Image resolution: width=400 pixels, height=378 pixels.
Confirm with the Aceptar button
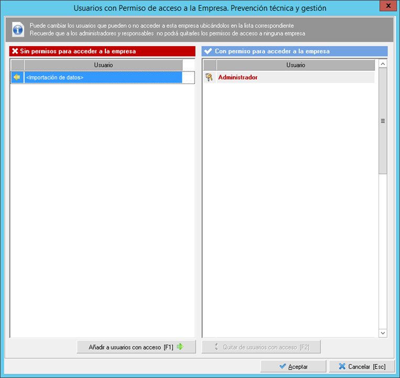[294, 366]
